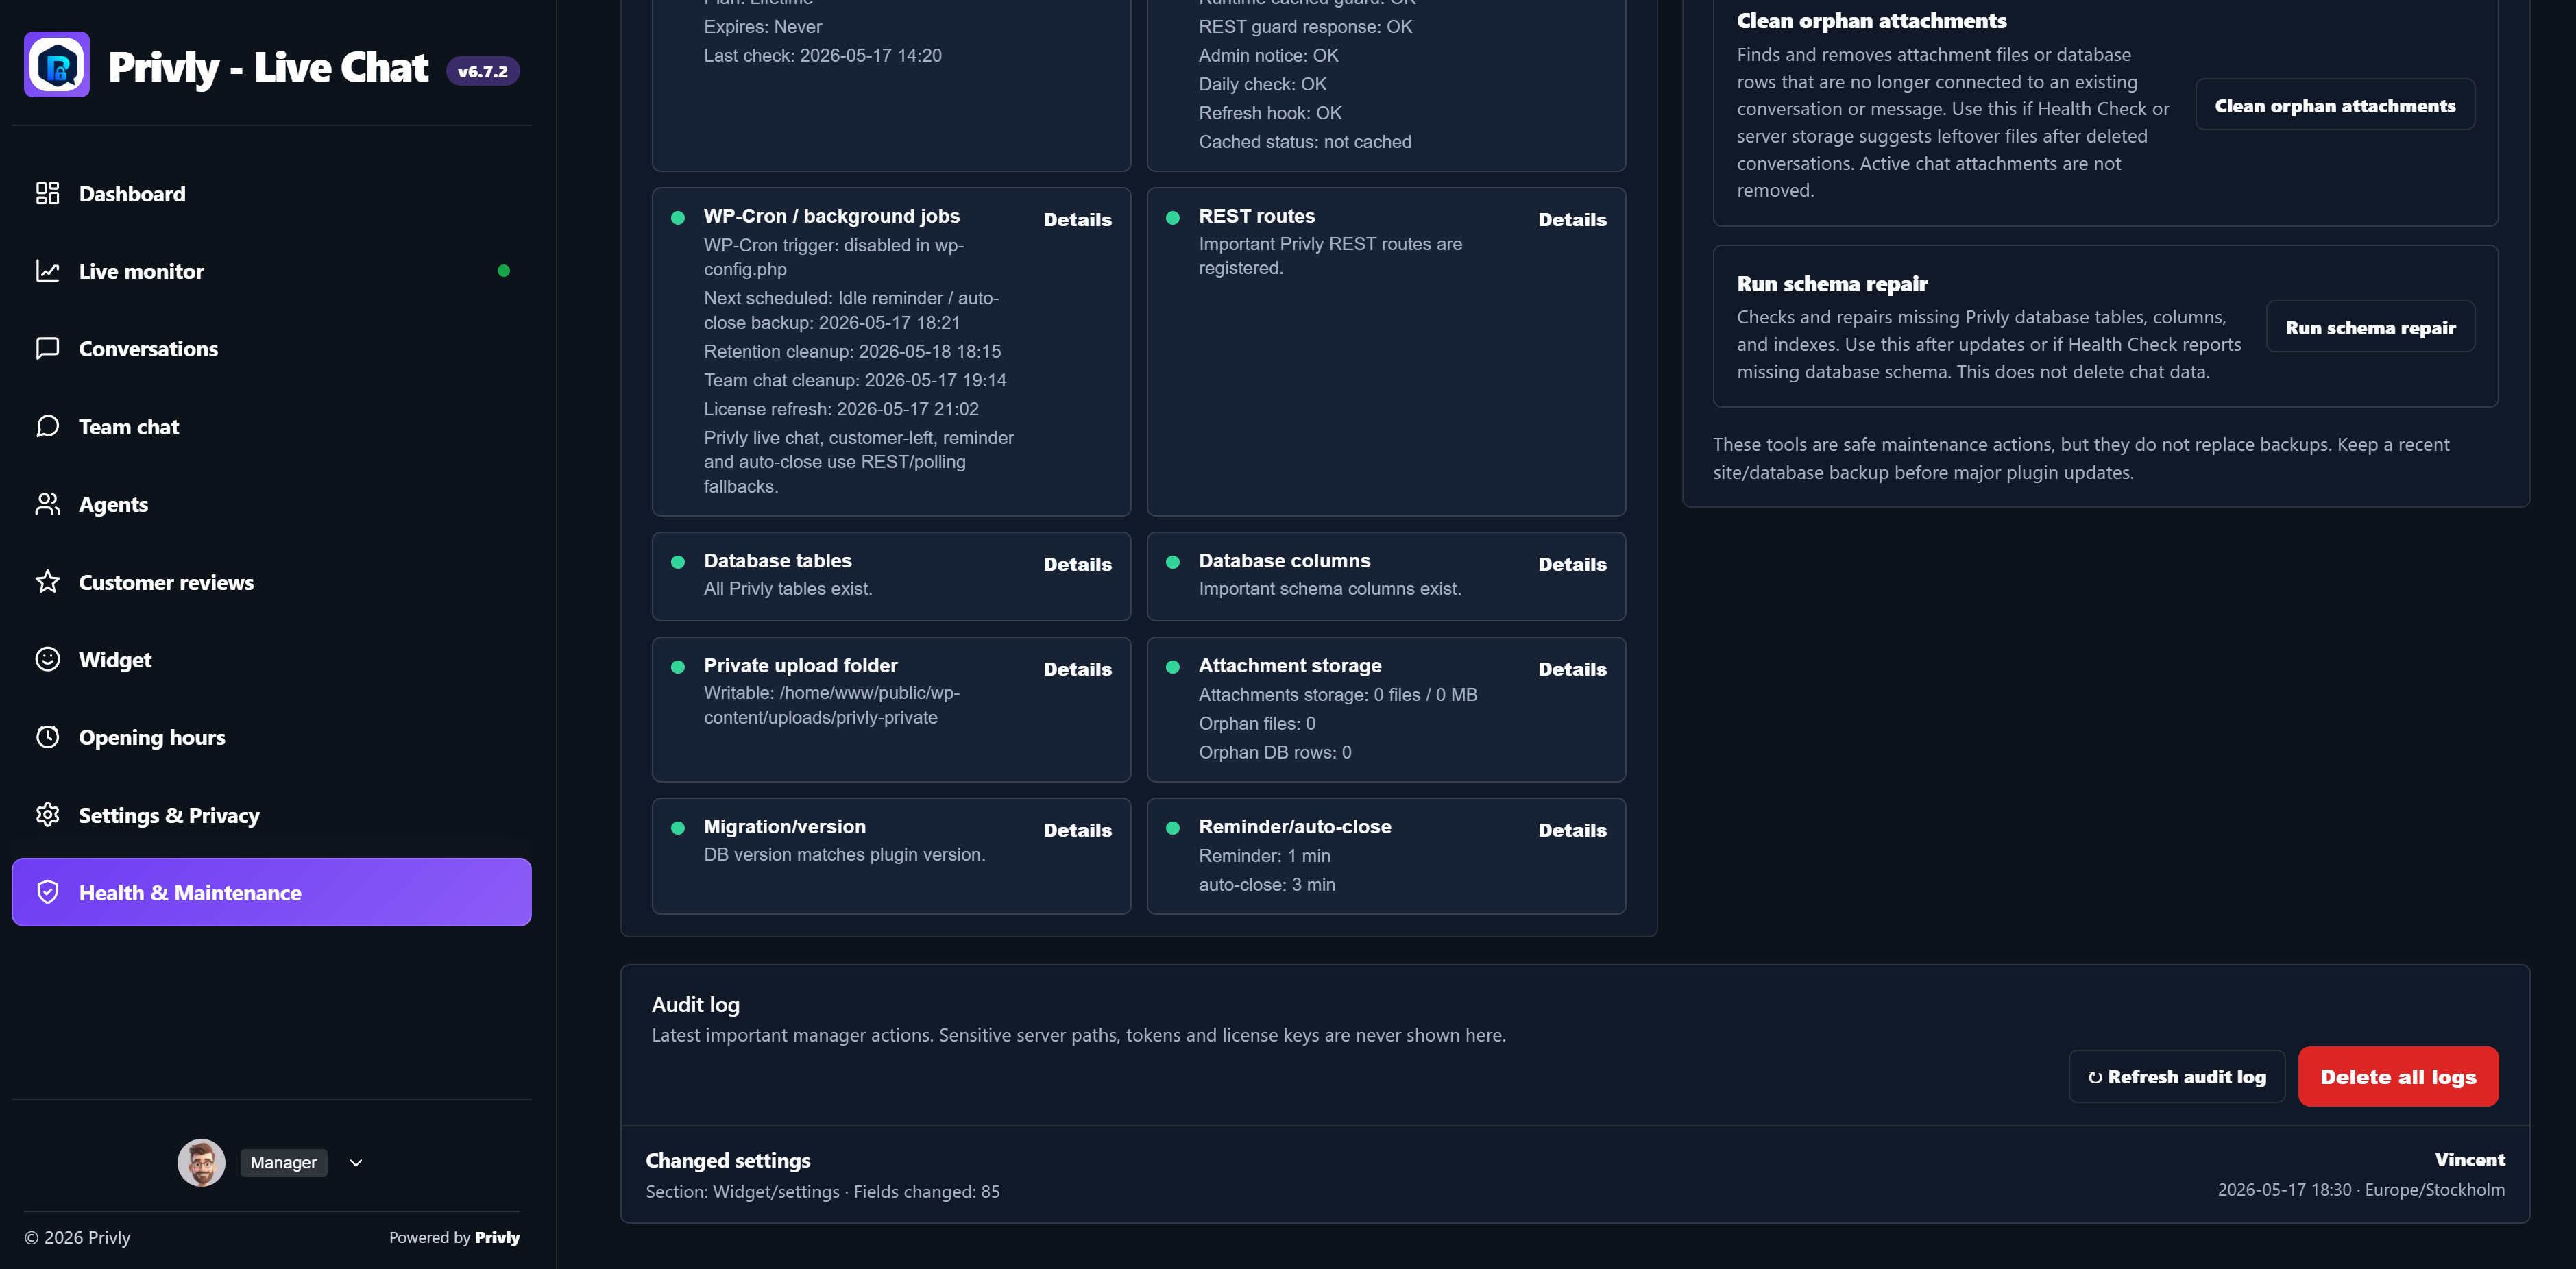Click the Reminder/auto-close status dot
Screen dimensions: 2576x1269
click(1173, 828)
